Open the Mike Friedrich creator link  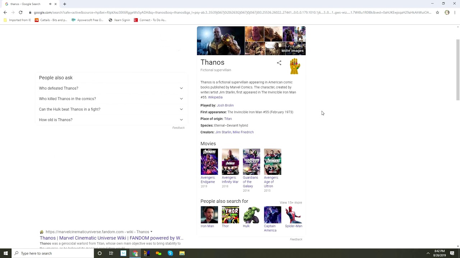point(243,132)
